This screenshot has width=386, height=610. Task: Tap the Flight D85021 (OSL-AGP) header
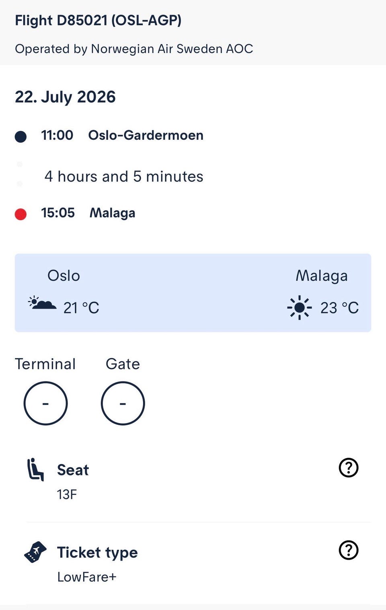98,20
